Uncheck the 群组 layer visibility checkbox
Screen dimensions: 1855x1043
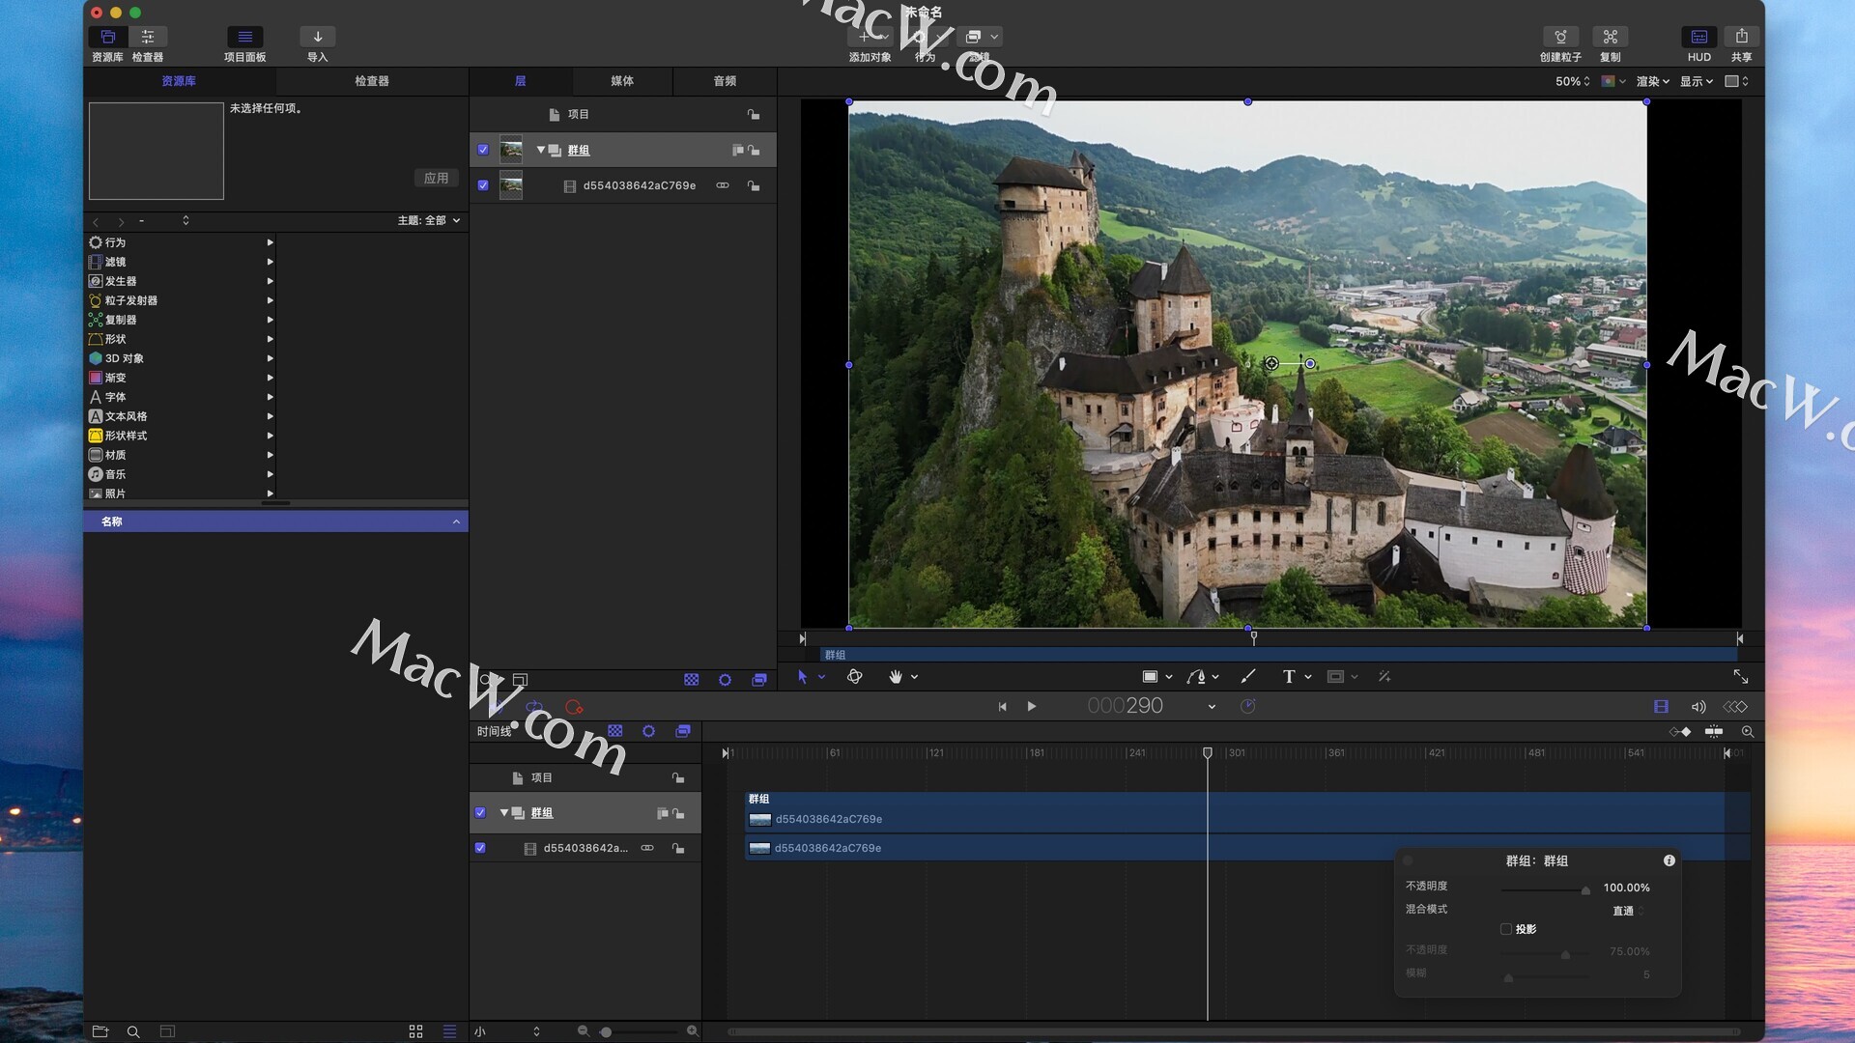(x=483, y=150)
